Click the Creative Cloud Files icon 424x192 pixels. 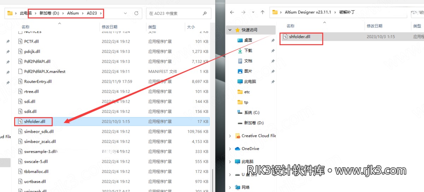coord(237,136)
